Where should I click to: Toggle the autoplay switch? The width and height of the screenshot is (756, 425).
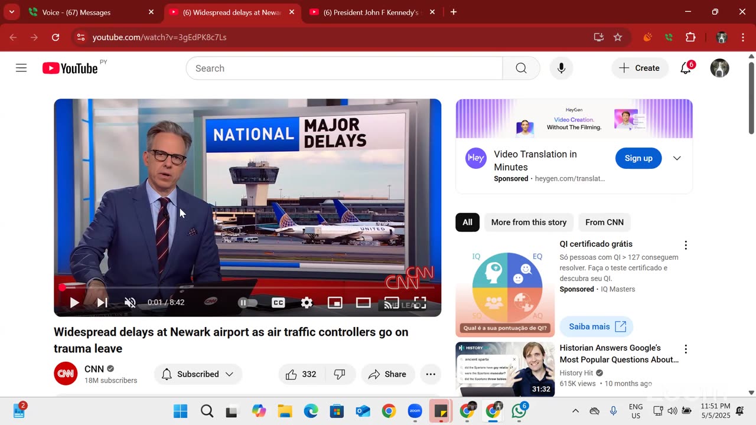pyautogui.click(x=247, y=303)
